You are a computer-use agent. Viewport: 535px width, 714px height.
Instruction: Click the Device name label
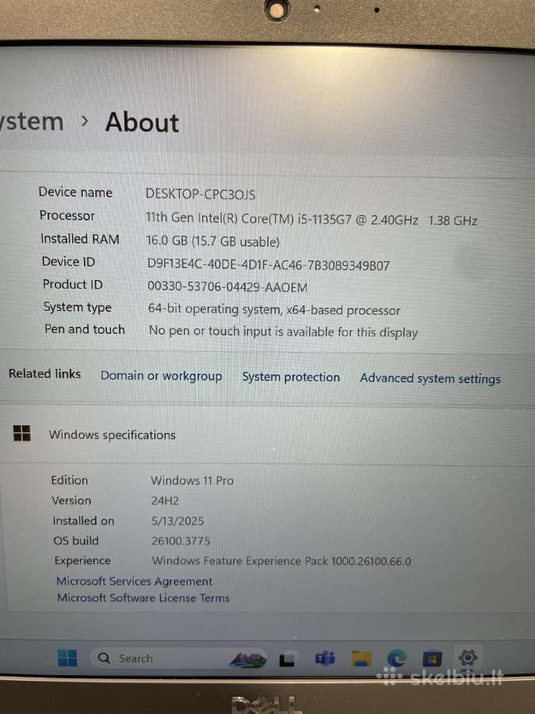75,192
